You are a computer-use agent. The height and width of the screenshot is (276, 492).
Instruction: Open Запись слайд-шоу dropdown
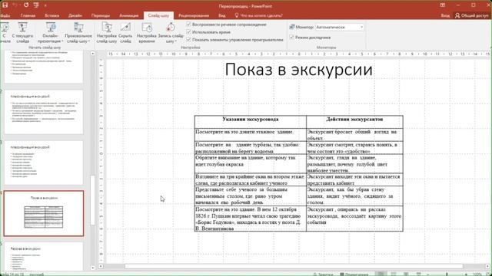171,32
